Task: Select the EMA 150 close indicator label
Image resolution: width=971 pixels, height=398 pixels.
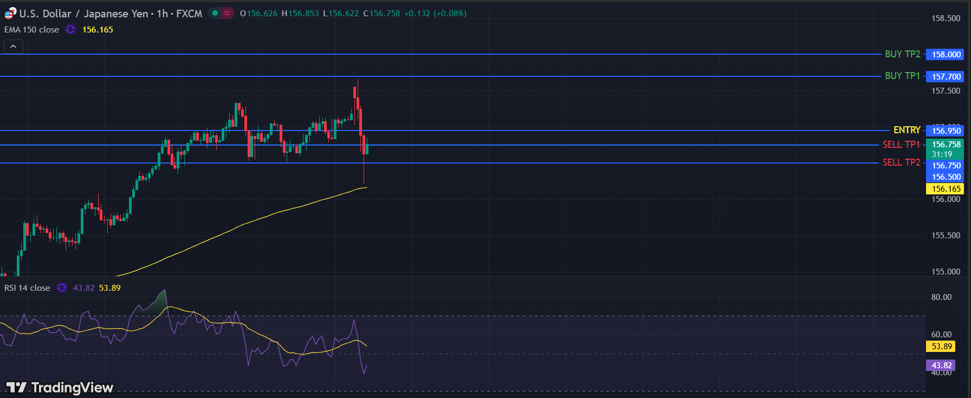Action: point(31,30)
